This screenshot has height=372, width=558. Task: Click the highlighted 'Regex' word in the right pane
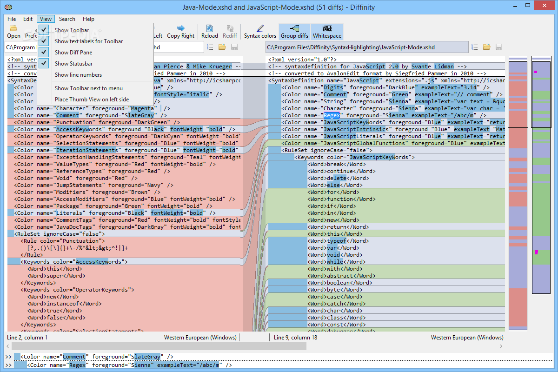332,115
